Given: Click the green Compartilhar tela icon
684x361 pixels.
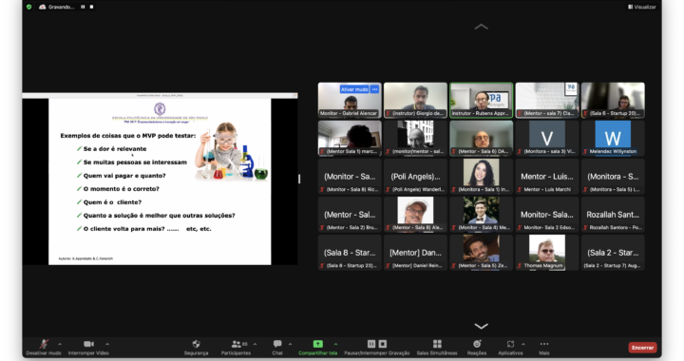Looking at the screenshot, I should point(317,344).
